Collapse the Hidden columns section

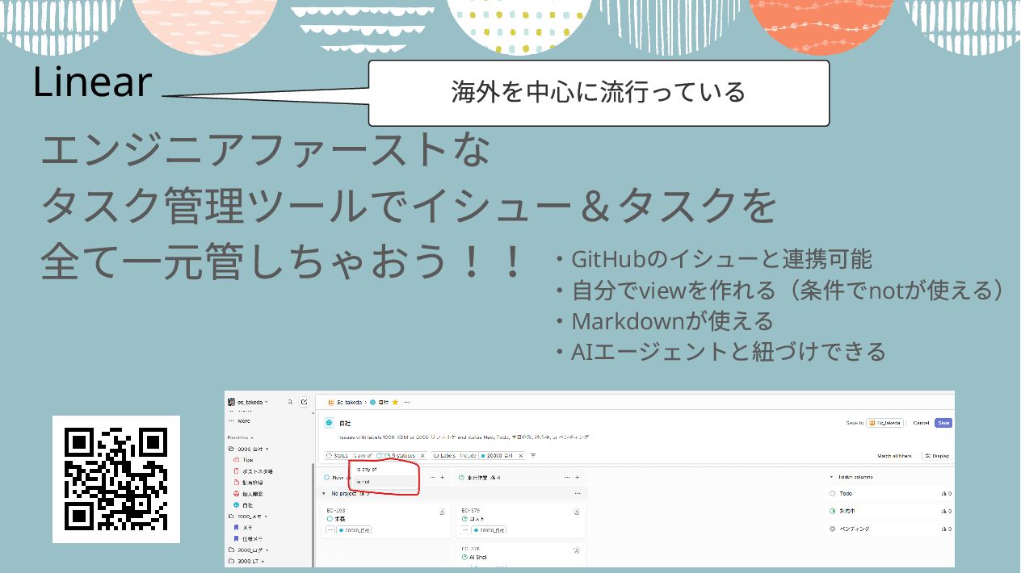click(851, 477)
